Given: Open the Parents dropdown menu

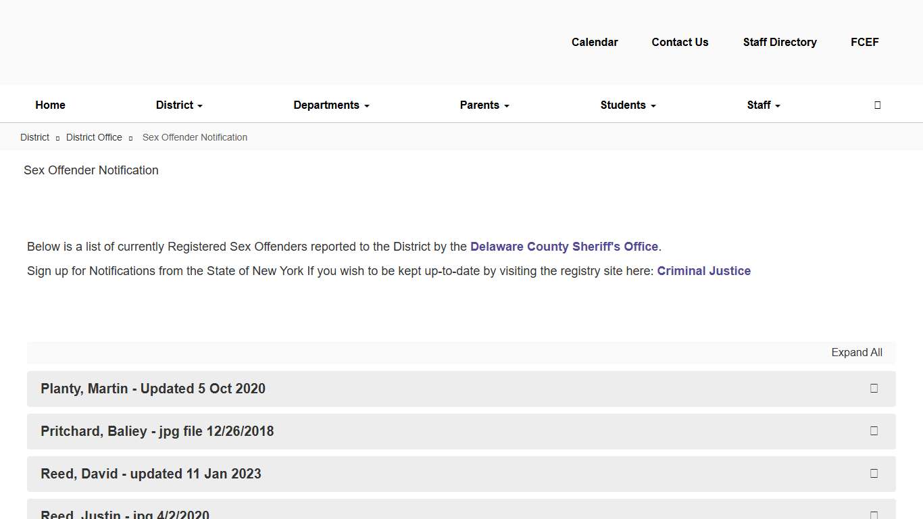Looking at the screenshot, I should 484,105.
